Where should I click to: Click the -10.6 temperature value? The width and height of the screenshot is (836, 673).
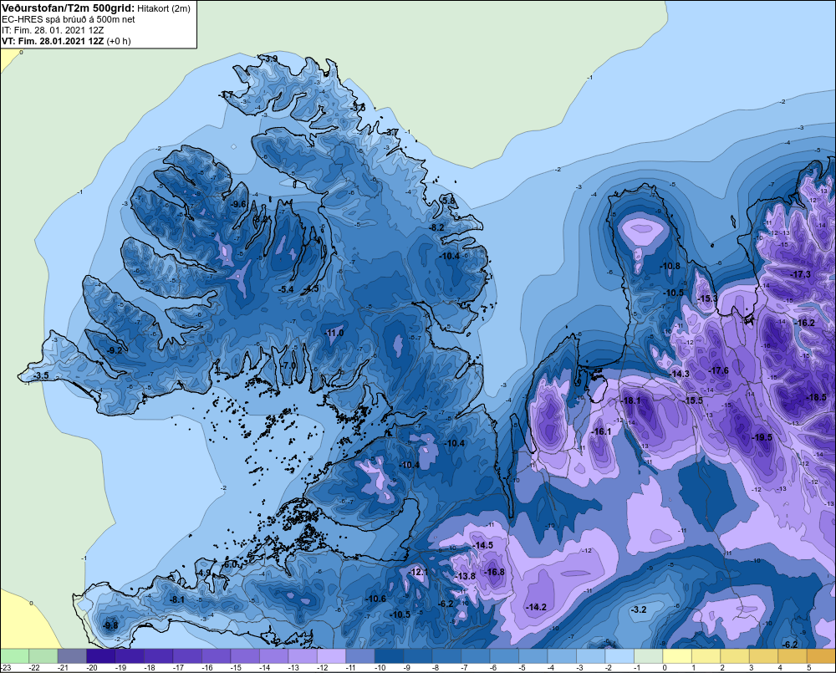point(375,599)
